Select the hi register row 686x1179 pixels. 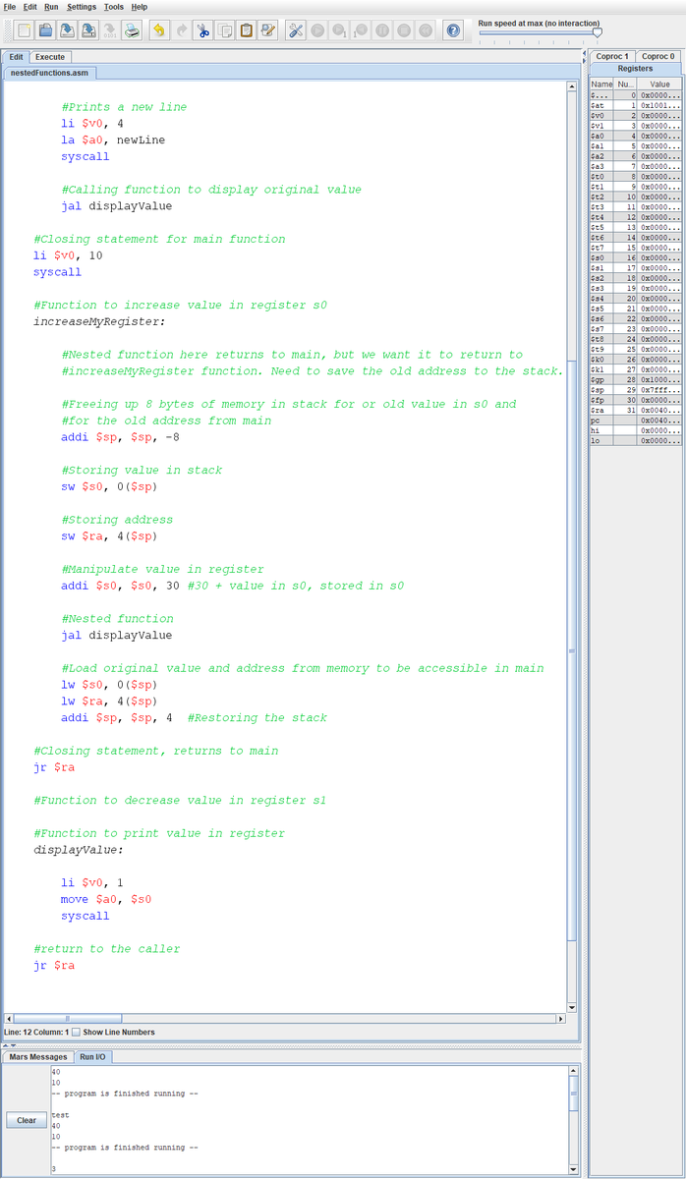pyautogui.click(x=635, y=430)
